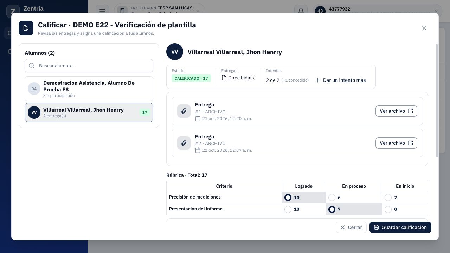The image size is (450, 253).
Task: Toggle the hamburger menu in the background header
Action: (102, 11)
